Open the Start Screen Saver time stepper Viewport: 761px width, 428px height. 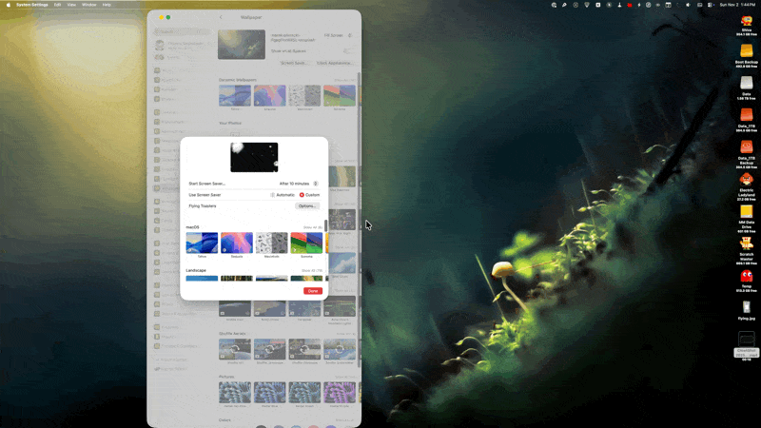pos(316,183)
